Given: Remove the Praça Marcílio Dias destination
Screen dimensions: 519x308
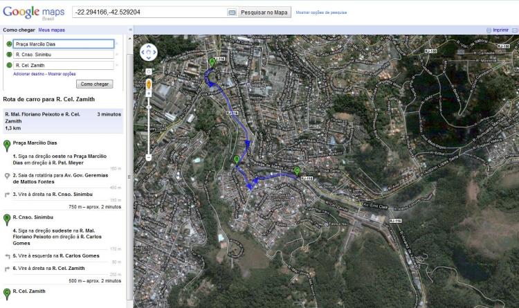Looking at the screenshot, I should (117, 44).
